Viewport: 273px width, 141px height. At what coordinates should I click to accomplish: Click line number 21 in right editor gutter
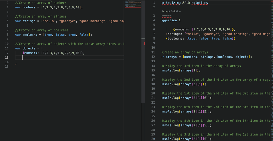[153, 98]
